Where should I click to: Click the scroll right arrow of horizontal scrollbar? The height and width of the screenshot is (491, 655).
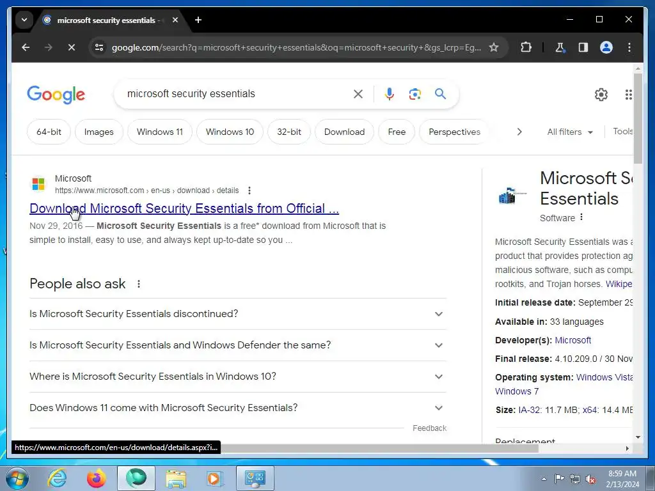tap(627, 448)
